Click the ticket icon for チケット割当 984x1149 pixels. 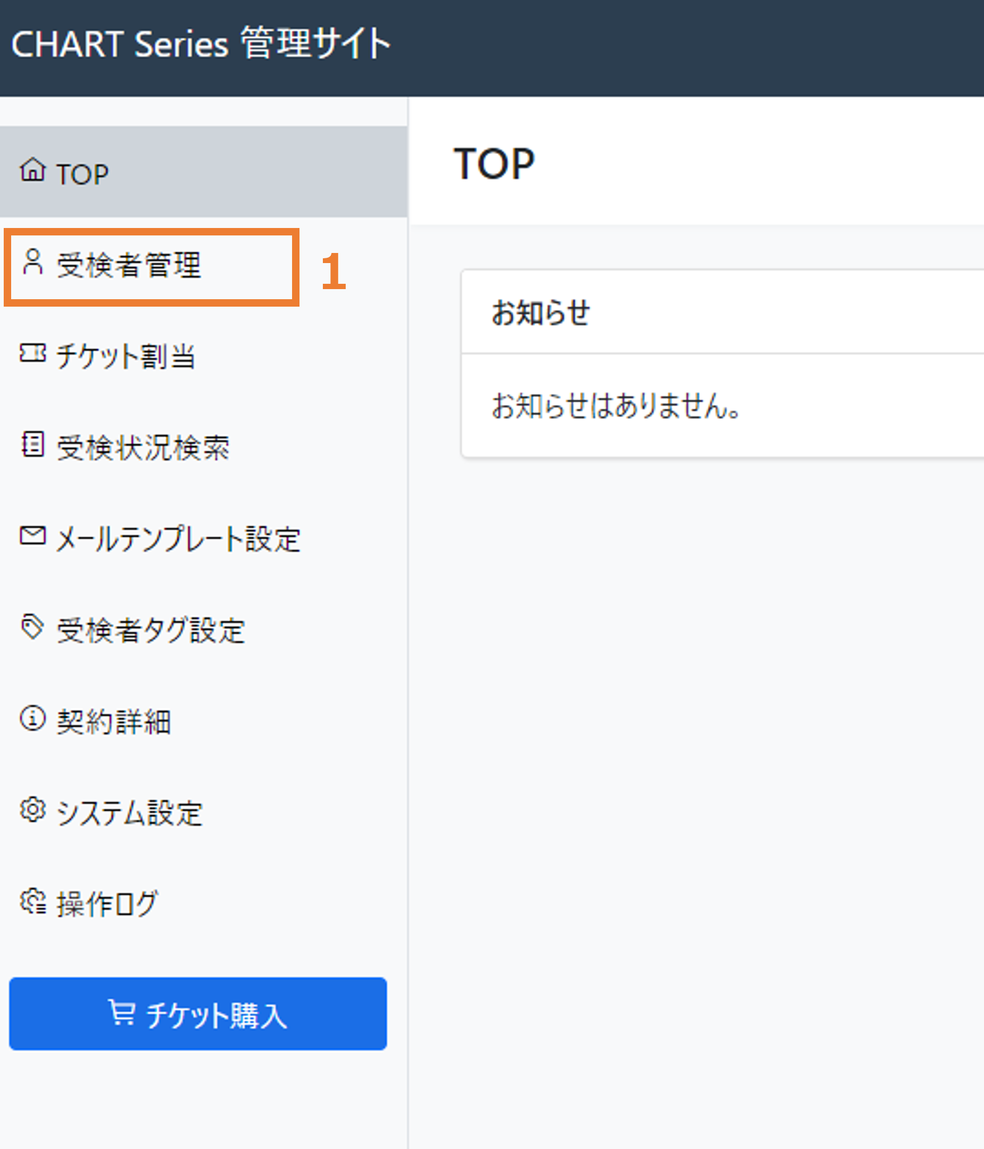click(33, 353)
